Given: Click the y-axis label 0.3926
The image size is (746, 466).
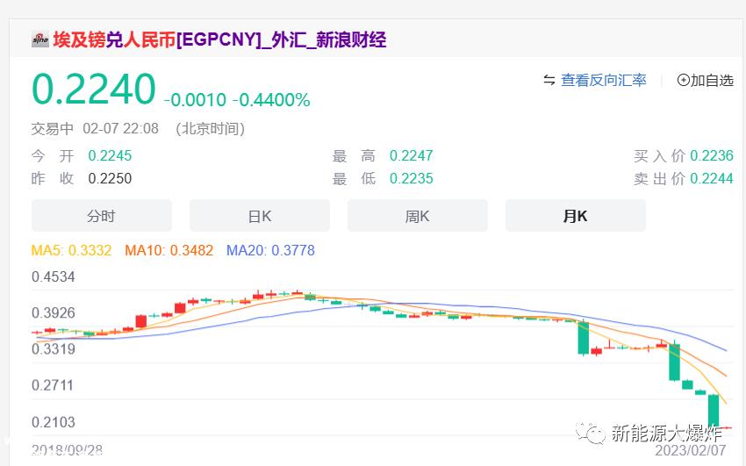Looking at the screenshot, I should click(54, 313).
